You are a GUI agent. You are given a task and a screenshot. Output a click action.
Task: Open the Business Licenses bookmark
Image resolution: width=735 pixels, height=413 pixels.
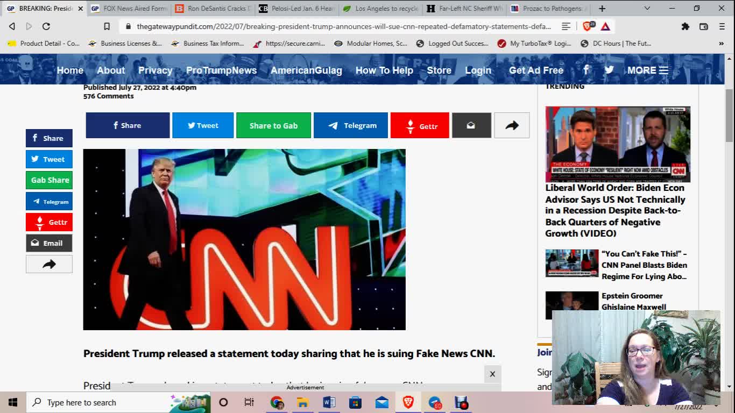pos(125,44)
